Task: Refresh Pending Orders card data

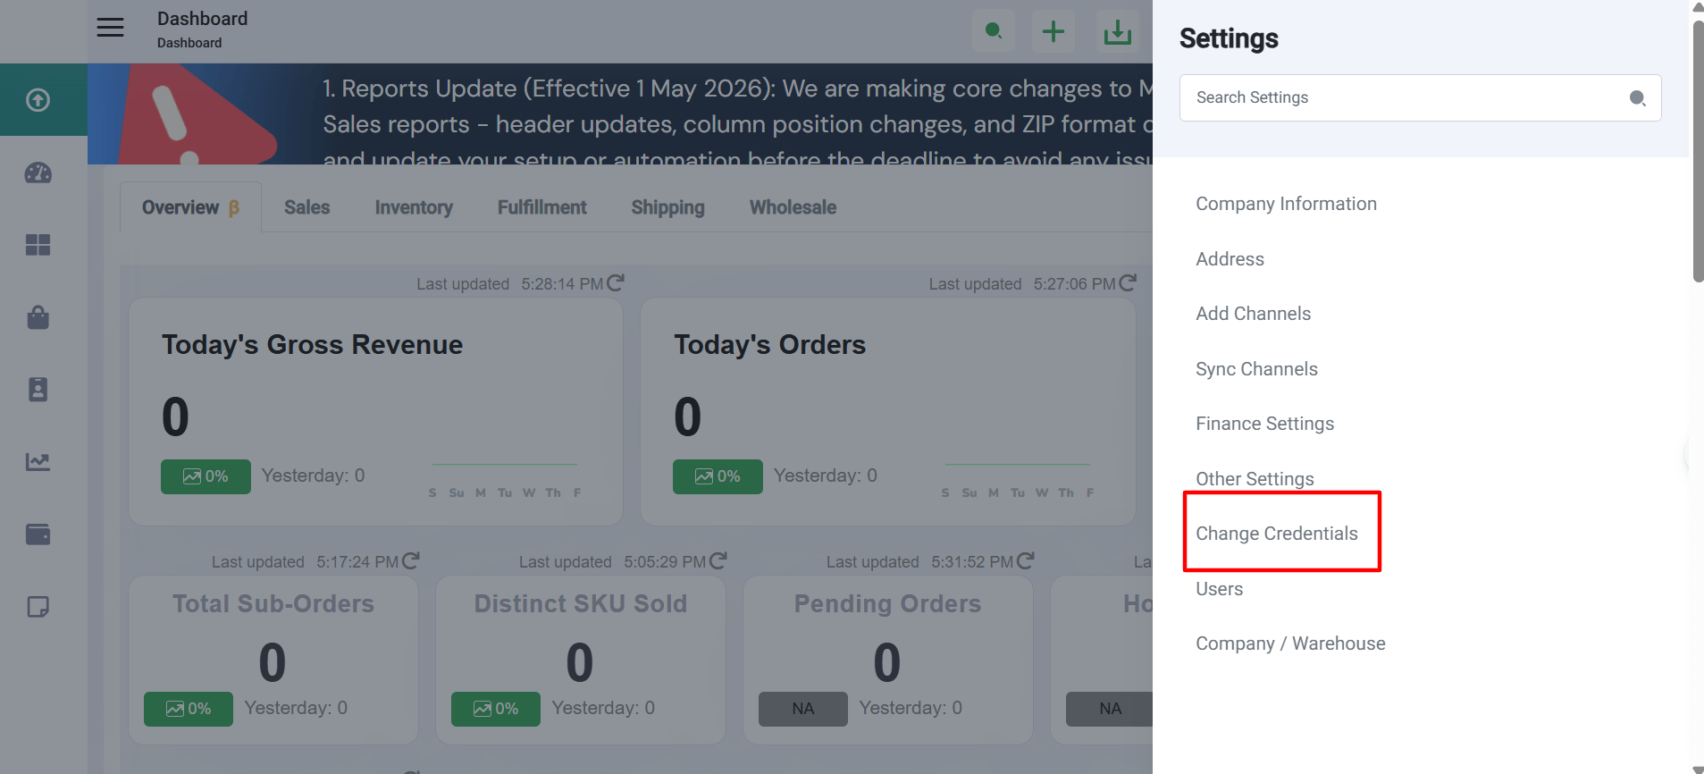Action: [1026, 560]
